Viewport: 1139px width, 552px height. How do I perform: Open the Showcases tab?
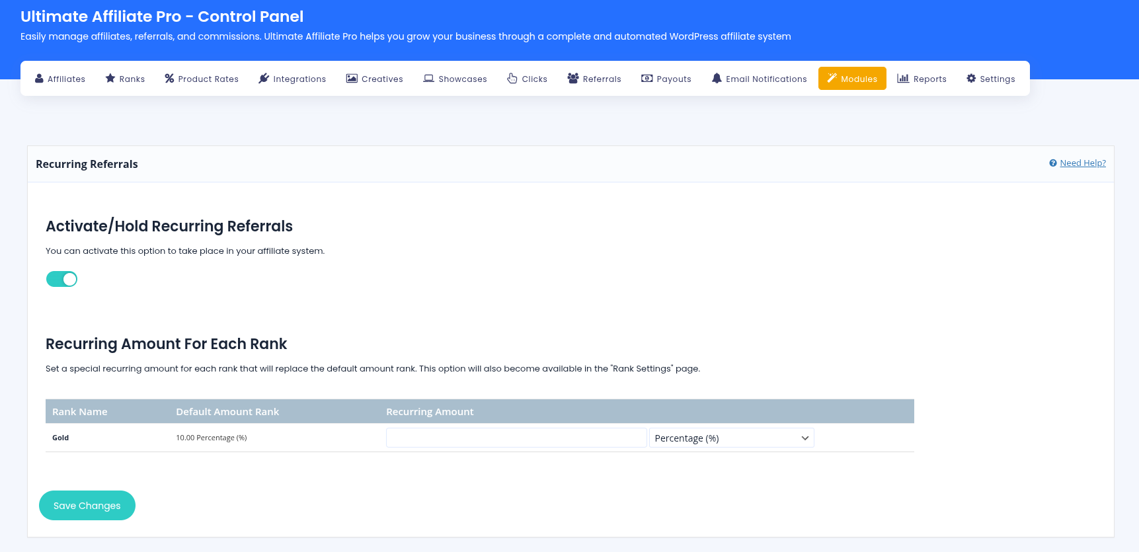coord(455,79)
